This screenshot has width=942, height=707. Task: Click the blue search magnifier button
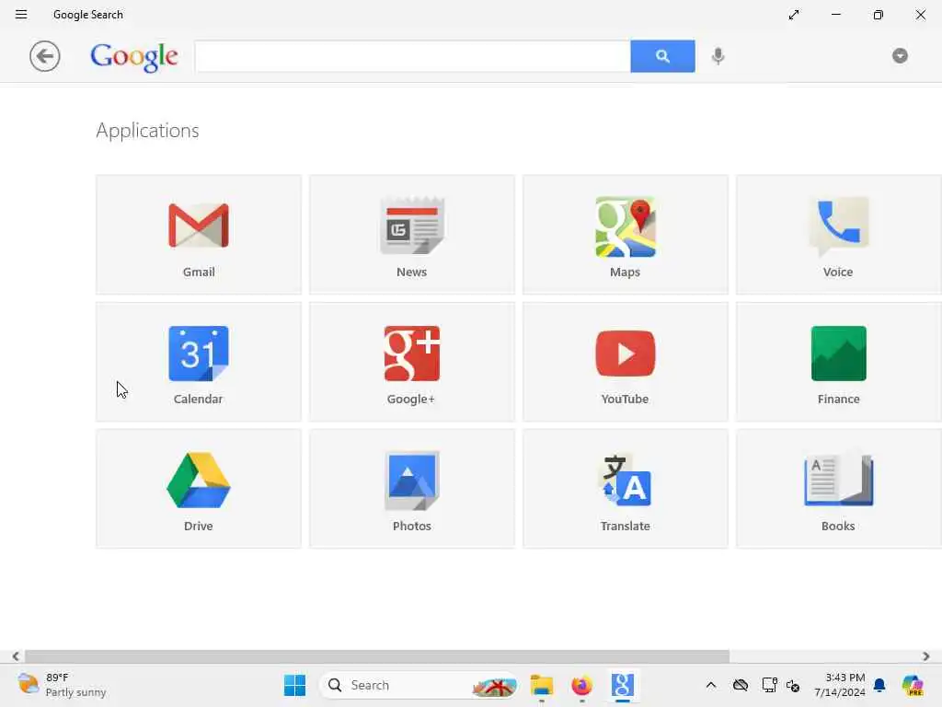click(662, 56)
